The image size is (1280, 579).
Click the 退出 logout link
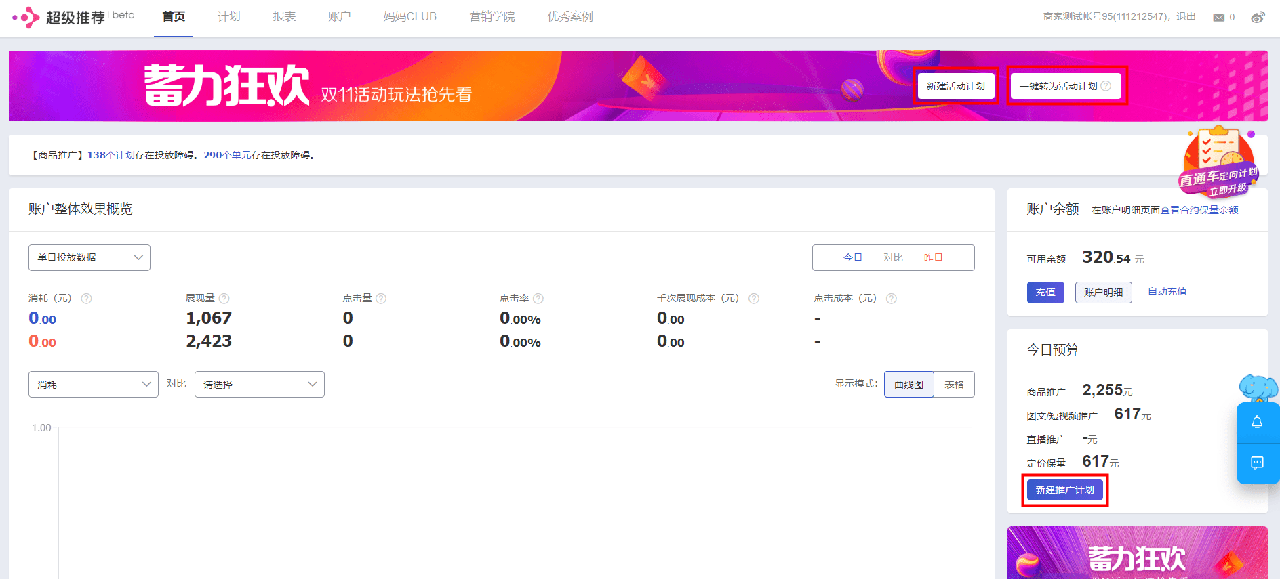1186,17
